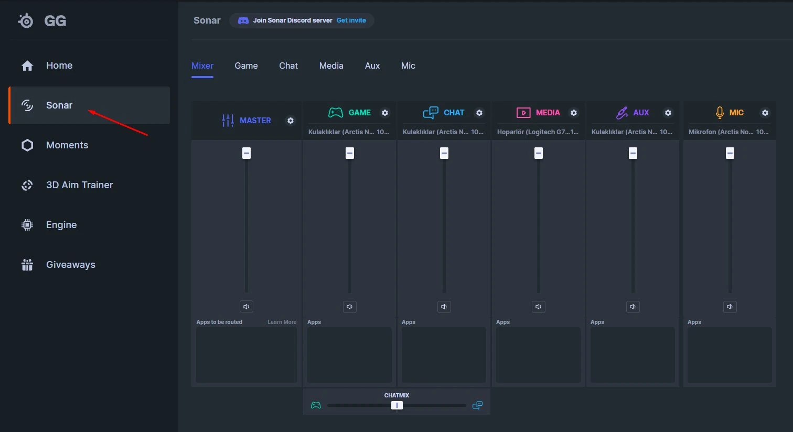Click the Game controller icon in mixer header
Viewport: 793px width, 432px height.
(x=336, y=113)
